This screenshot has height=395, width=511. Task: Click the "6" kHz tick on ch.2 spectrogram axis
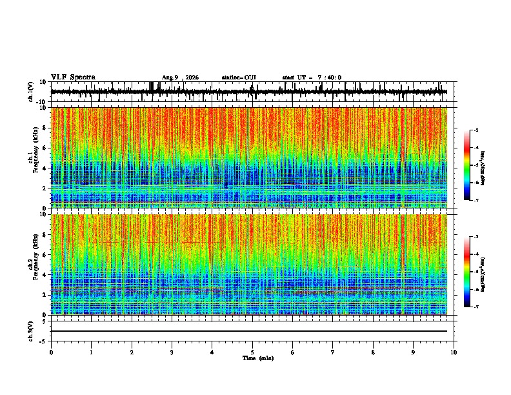45,255
